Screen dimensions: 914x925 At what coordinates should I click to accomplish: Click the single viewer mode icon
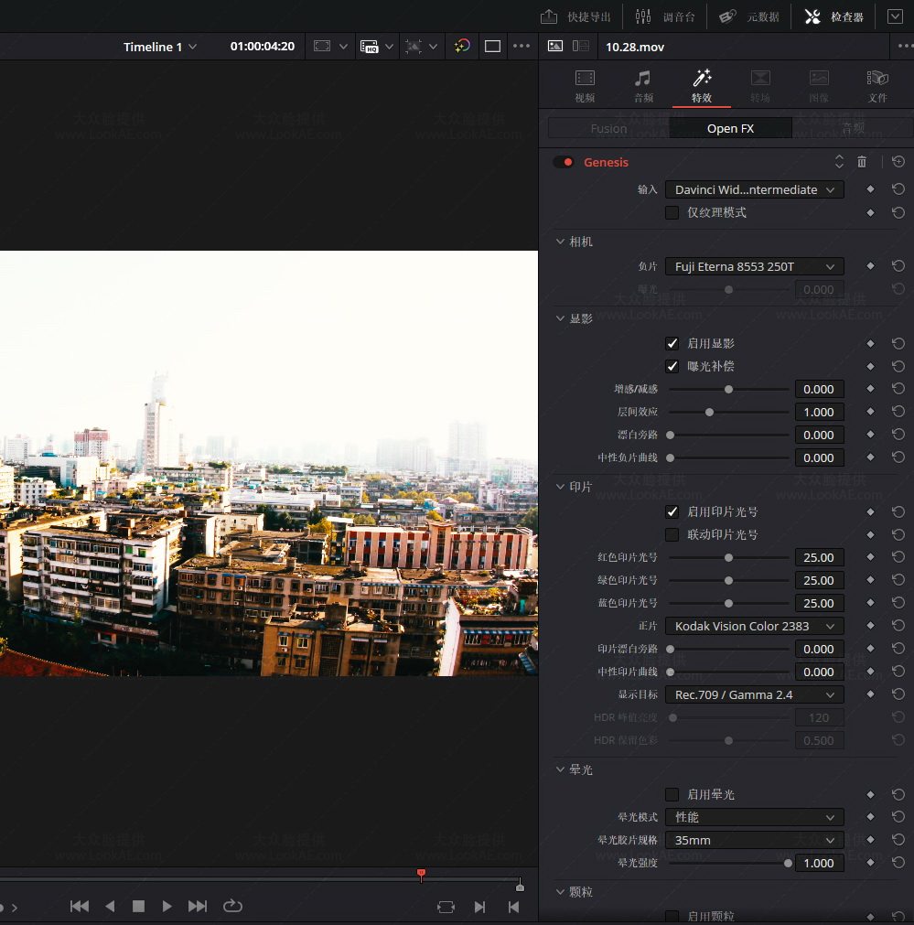coord(492,46)
